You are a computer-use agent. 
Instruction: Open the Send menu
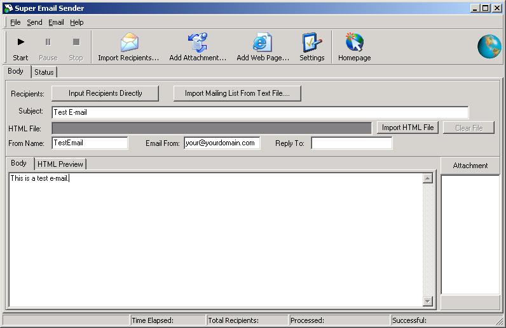[34, 22]
